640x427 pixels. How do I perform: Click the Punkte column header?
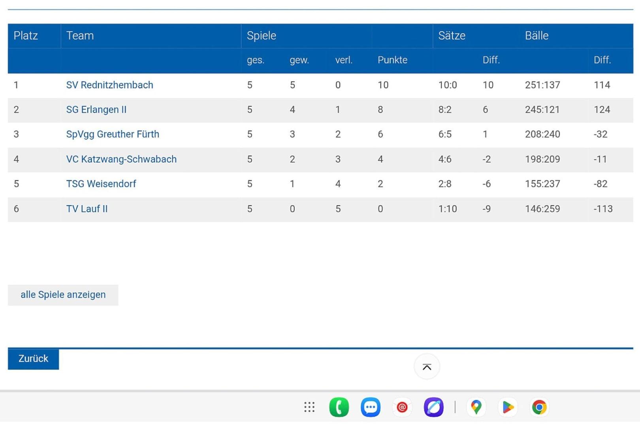pyautogui.click(x=392, y=60)
